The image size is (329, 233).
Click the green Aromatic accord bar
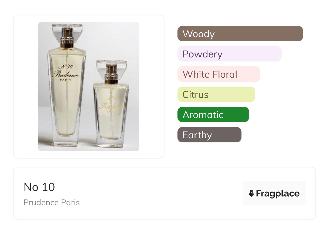tap(213, 115)
